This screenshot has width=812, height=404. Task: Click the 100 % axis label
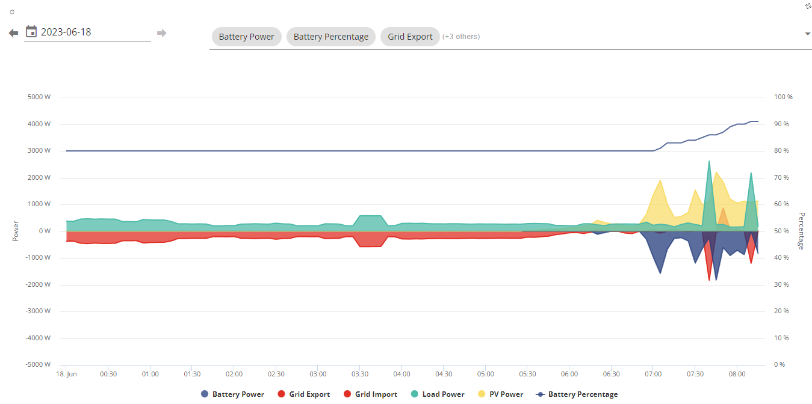(783, 97)
